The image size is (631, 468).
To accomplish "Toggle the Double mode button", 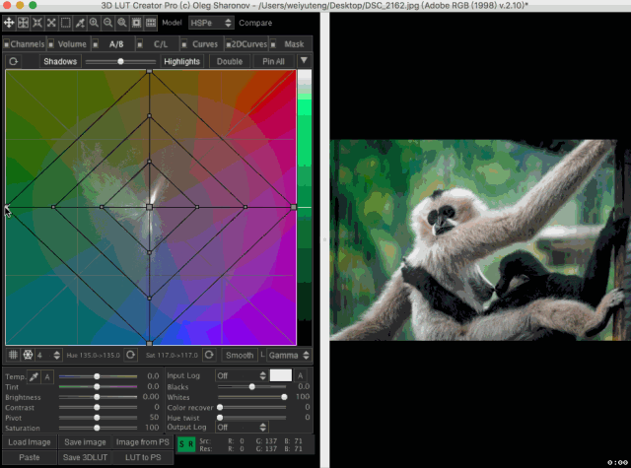I will [230, 61].
